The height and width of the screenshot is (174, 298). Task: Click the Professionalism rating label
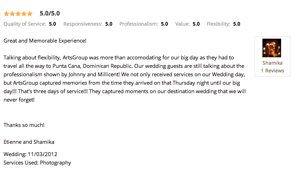[x=139, y=24]
